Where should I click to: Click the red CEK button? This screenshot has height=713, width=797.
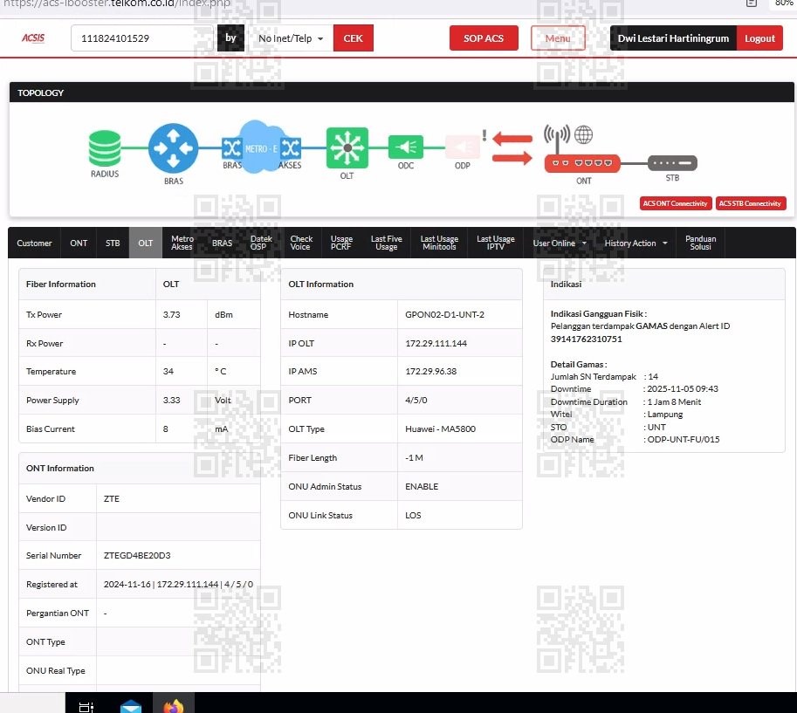pos(354,38)
